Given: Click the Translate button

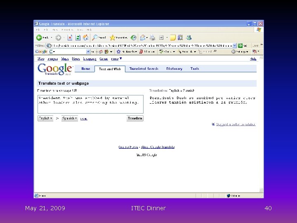Looking at the screenshot, I should click(x=135, y=119).
